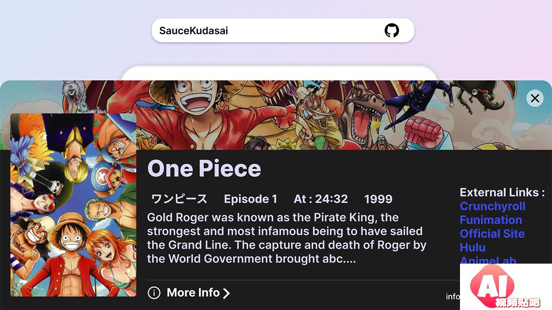Follow the AnimeLab link
This screenshot has width=552, height=310.
pyautogui.click(x=488, y=260)
